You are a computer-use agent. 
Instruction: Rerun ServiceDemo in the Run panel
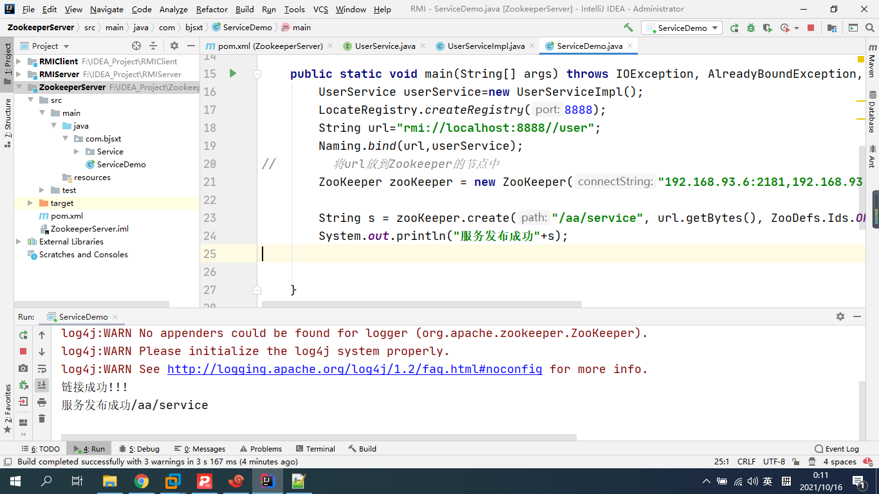(x=23, y=334)
